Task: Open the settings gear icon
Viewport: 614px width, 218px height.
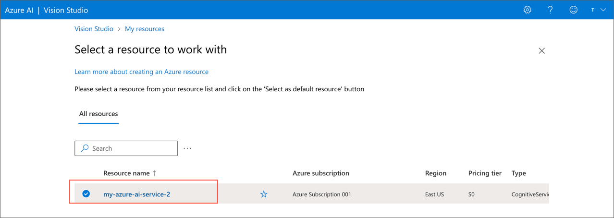Action: point(528,10)
